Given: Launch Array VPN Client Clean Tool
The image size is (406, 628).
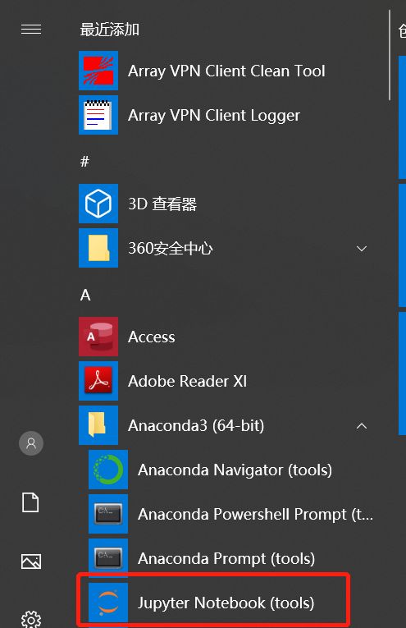Looking at the screenshot, I should (x=226, y=71).
